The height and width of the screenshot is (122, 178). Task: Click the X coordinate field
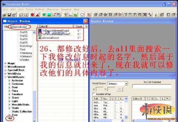(99, 89)
